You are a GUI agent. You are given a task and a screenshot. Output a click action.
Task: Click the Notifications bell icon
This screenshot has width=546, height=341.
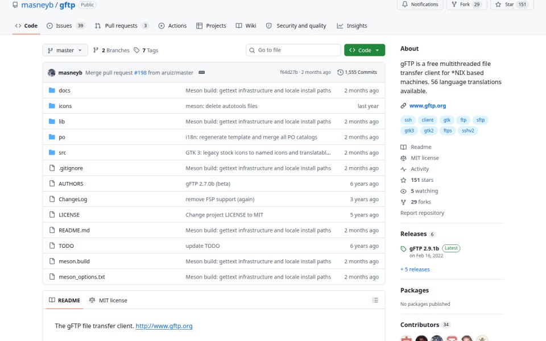[x=404, y=5]
